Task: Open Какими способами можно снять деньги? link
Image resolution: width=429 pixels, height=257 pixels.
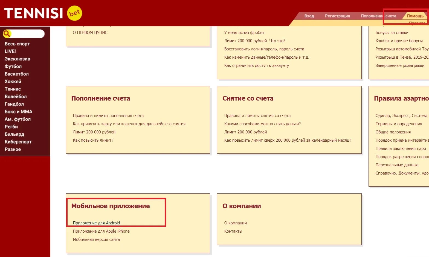Action: coord(262,124)
